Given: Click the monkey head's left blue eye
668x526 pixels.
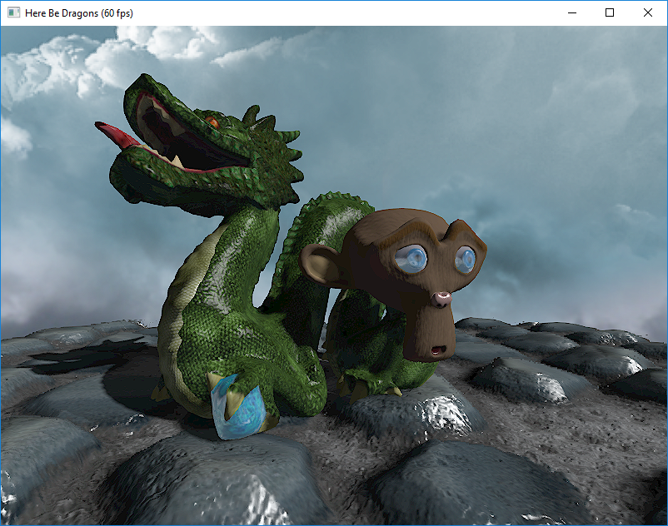Looking at the screenshot, I should point(411,258).
